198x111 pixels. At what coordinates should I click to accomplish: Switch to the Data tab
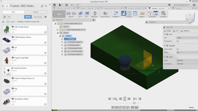13,12
